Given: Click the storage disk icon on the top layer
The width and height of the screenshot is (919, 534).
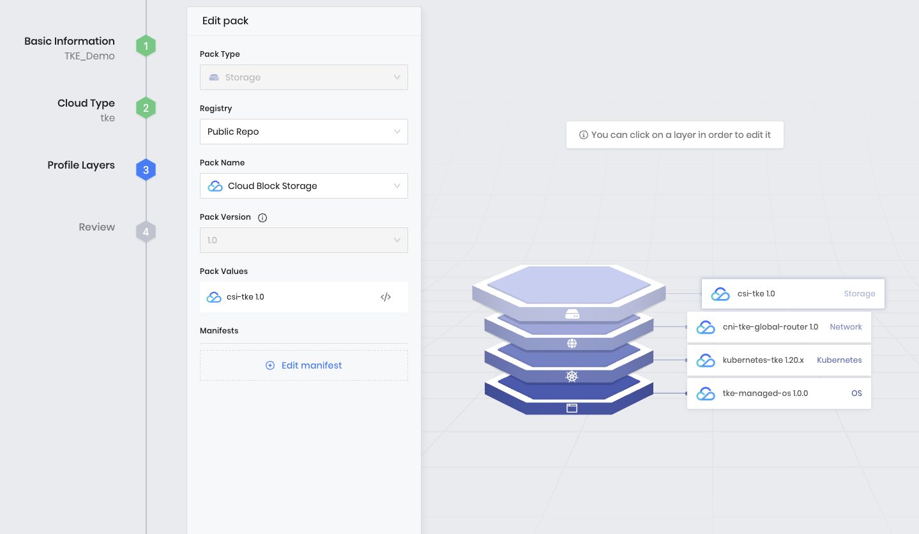Looking at the screenshot, I should (572, 314).
